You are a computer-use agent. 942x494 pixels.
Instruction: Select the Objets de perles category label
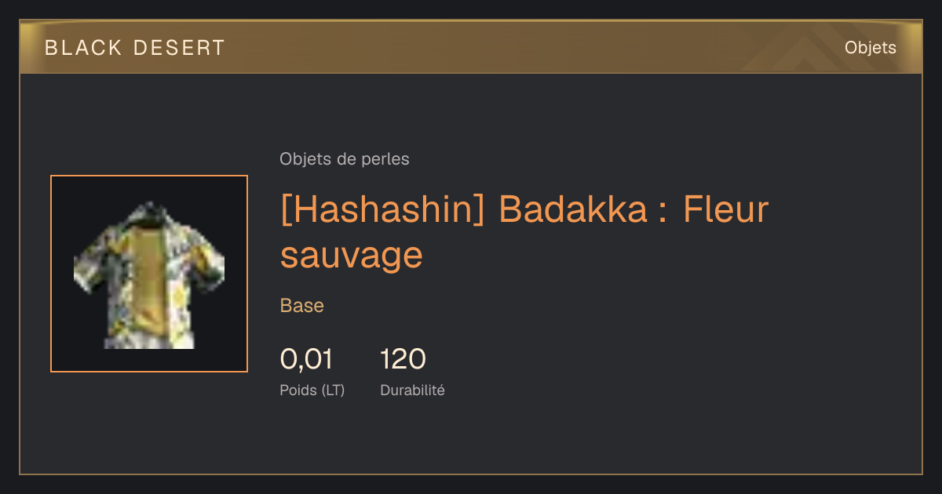pyautogui.click(x=345, y=159)
